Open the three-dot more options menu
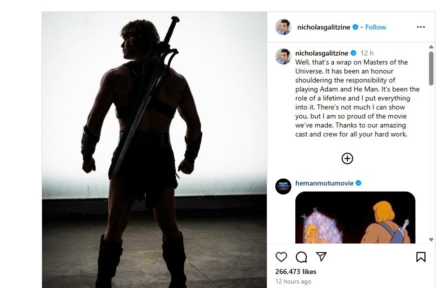The image size is (446, 288). click(x=421, y=27)
